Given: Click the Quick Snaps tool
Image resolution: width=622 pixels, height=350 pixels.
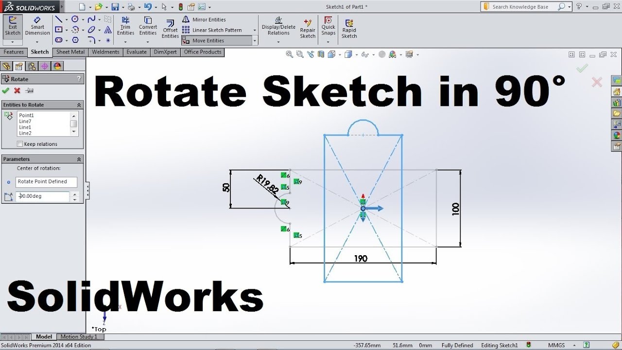Looking at the screenshot, I should [328, 26].
